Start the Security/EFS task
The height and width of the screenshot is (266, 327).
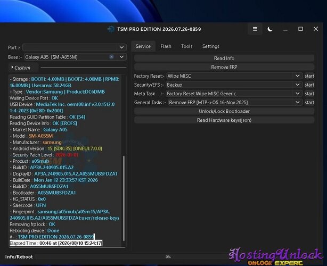click(x=309, y=85)
